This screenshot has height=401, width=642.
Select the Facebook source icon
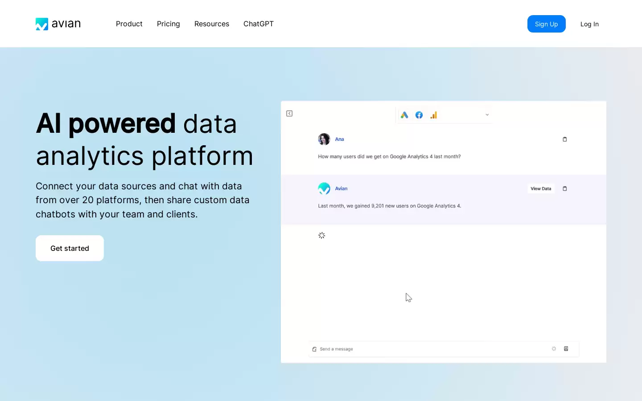(419, 115)
